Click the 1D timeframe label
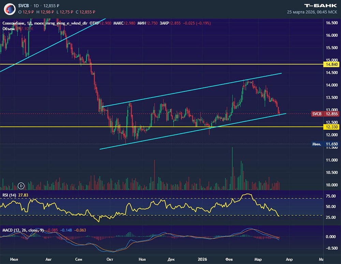 [x=36, y=6]
